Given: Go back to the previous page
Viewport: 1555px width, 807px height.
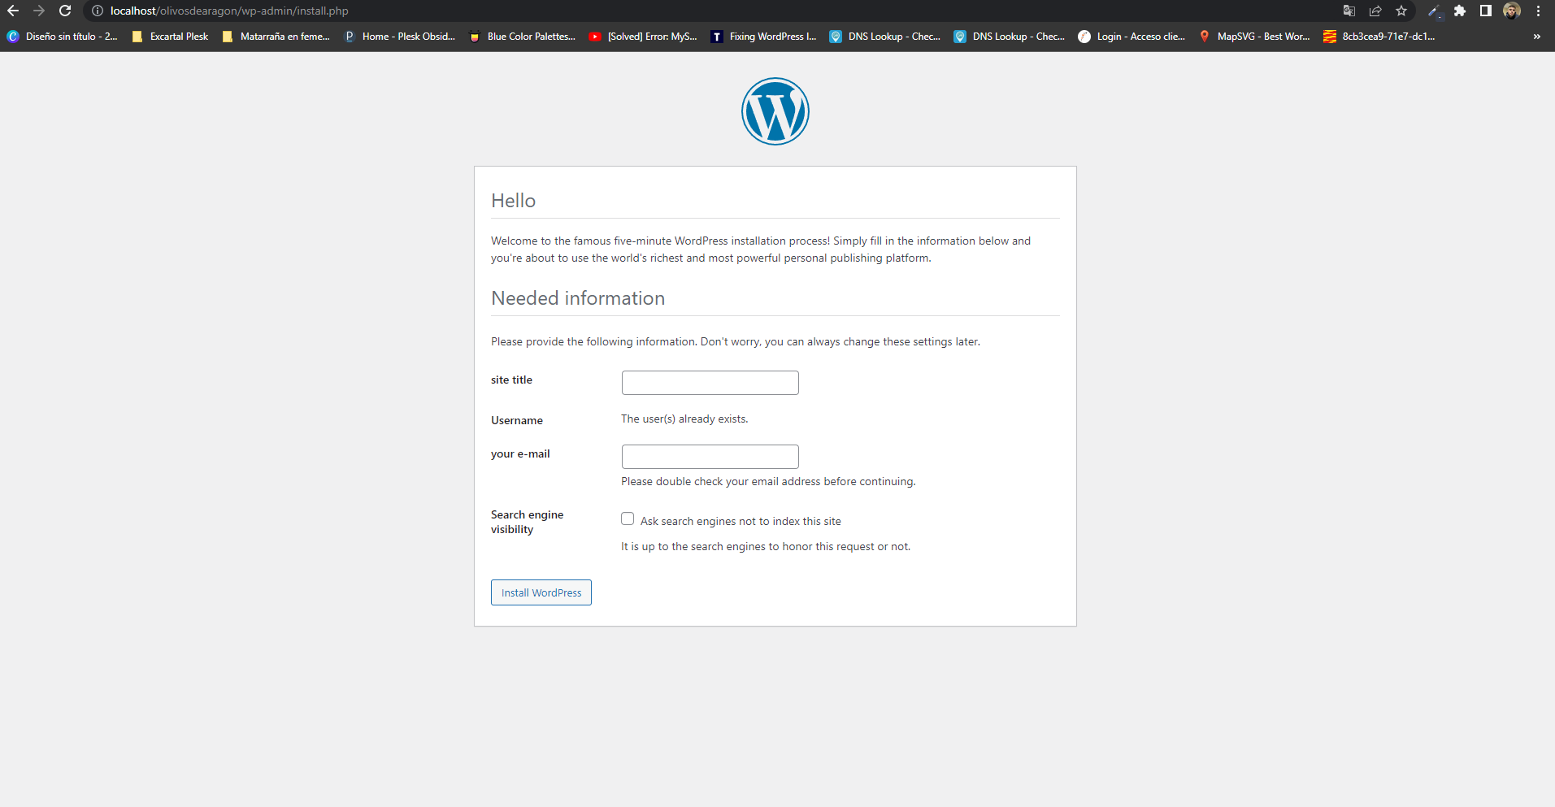Looking at the screenshot, I should (x=13, y=11).
